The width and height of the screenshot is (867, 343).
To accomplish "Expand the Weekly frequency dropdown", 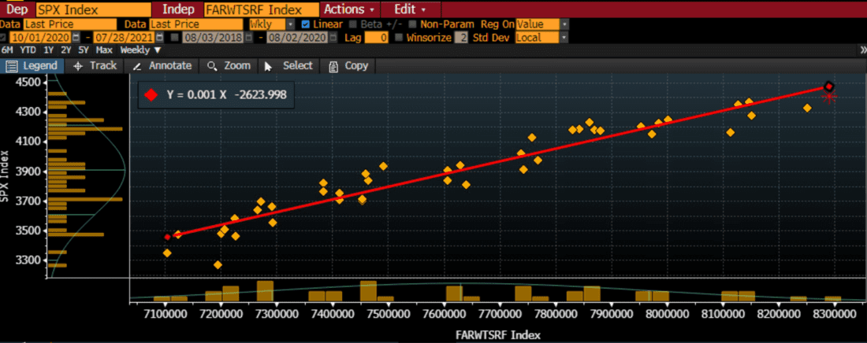I will point(140,50).
